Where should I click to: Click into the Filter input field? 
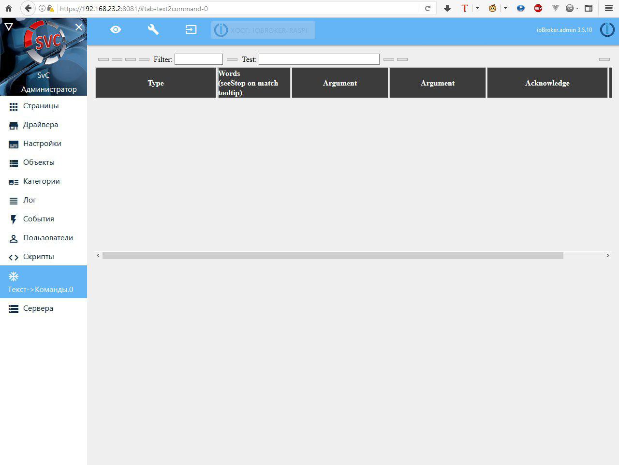coord(199,59)
